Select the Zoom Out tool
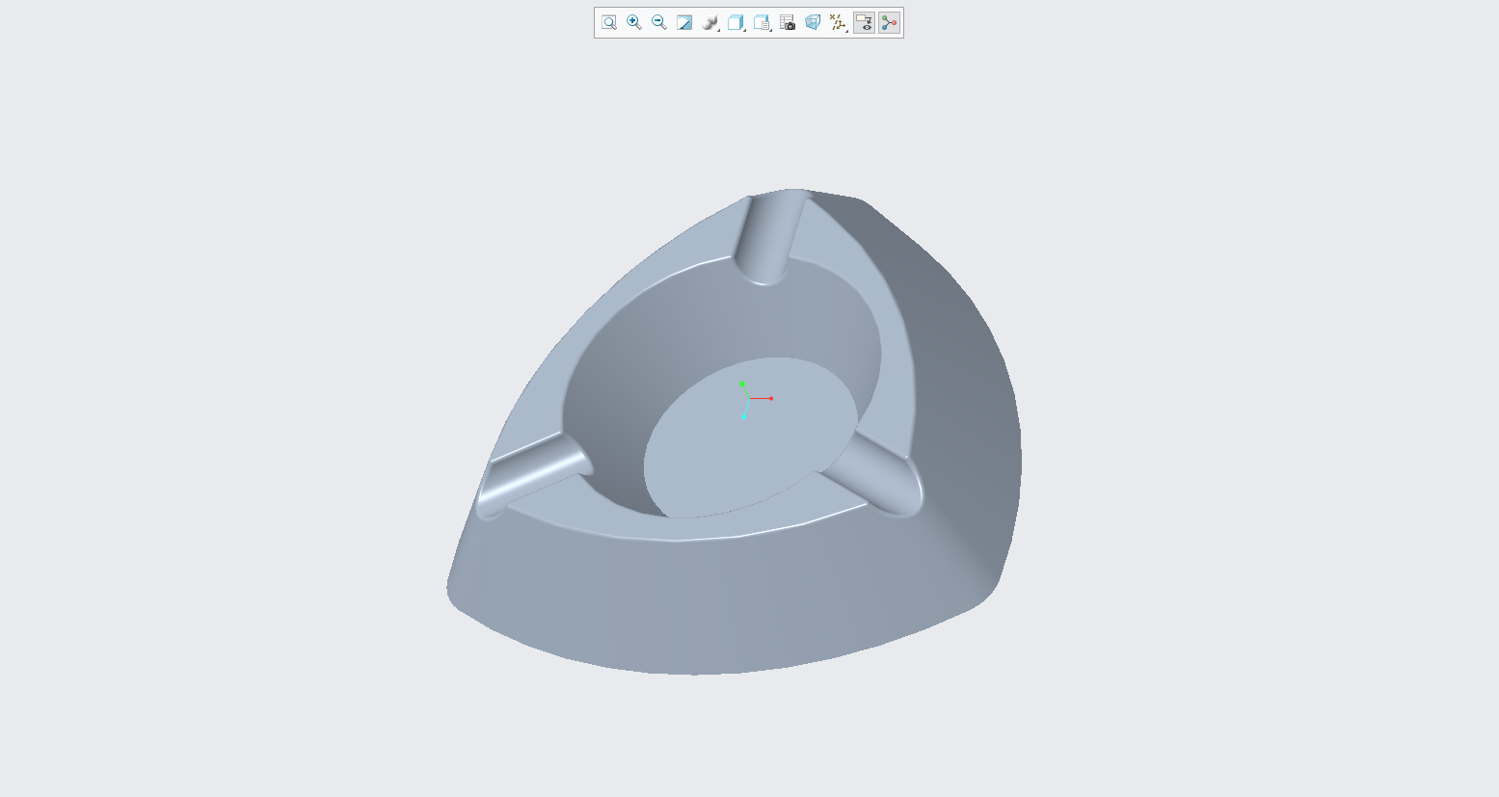Viewport: 1499px width, 797px height. pyautogui.click(x=659, y=22)
